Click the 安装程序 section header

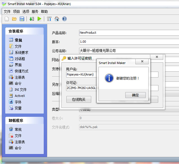pos(24,31)
